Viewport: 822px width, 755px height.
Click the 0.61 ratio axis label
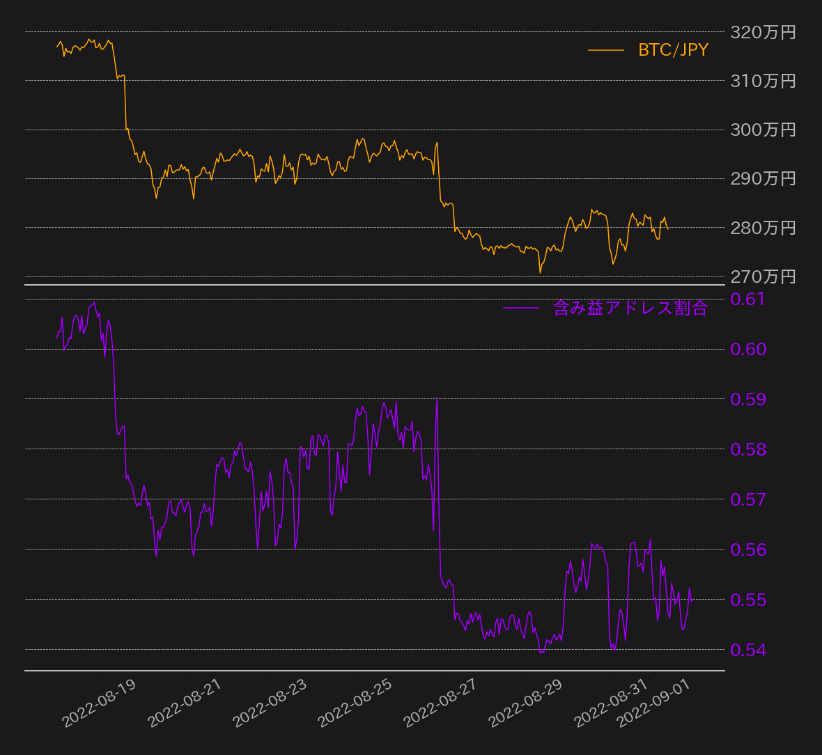(747, 299)
